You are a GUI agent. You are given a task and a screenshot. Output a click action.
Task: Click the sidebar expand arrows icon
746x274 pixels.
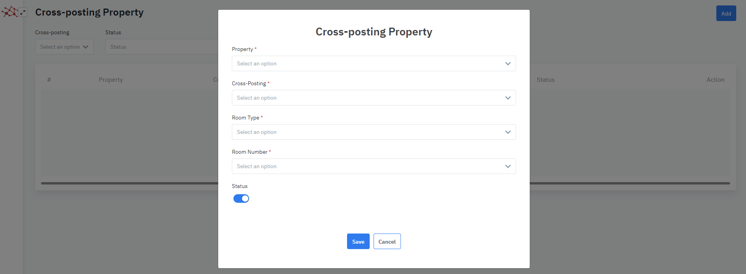point(23,12)
